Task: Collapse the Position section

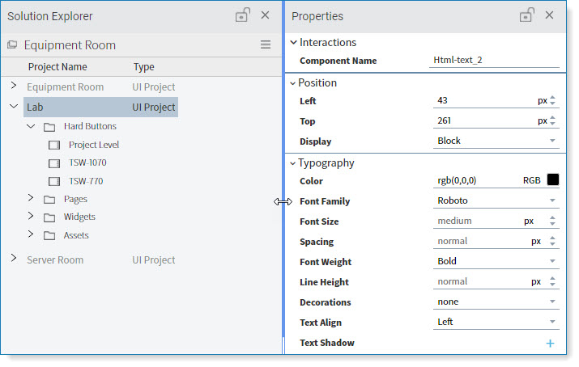Action: [293, 83]
